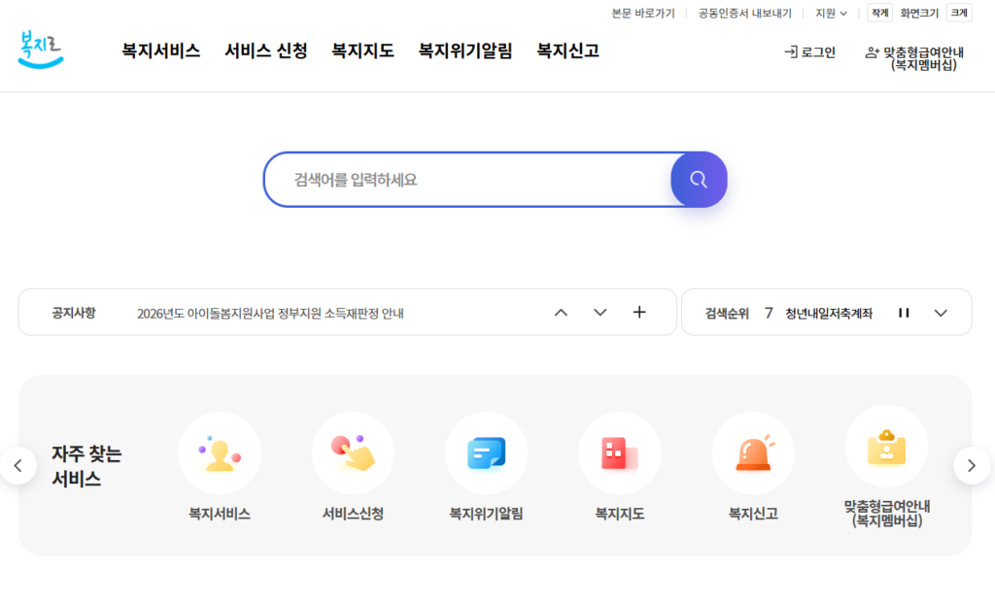The height and width of the screenshot is (602, 995).
Task: Click the 복지로 logo
Action: click(x=41, y=49)
